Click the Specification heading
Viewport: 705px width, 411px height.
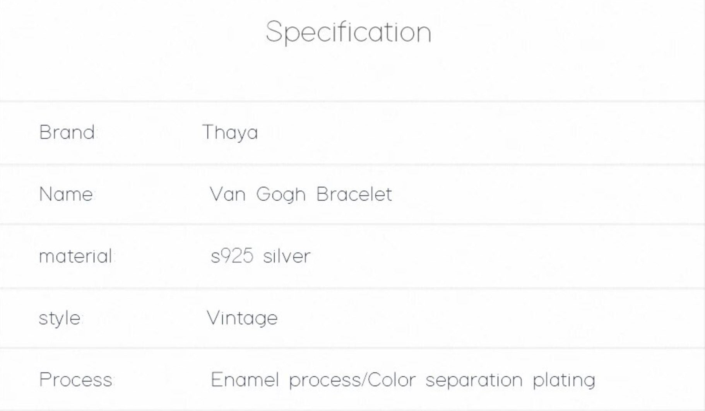click(348, 32)
